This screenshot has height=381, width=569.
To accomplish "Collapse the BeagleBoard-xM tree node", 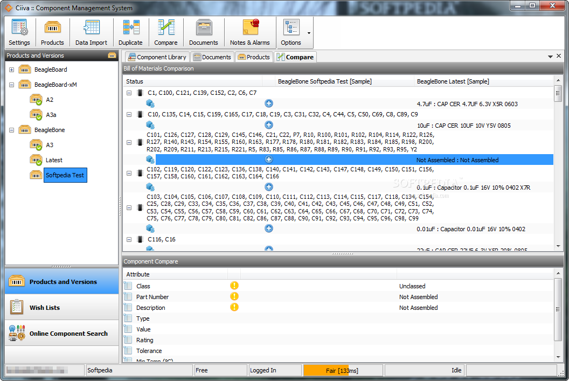I will tap(12, 85).
